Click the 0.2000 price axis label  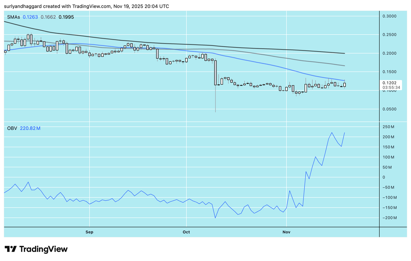point(389,53)
